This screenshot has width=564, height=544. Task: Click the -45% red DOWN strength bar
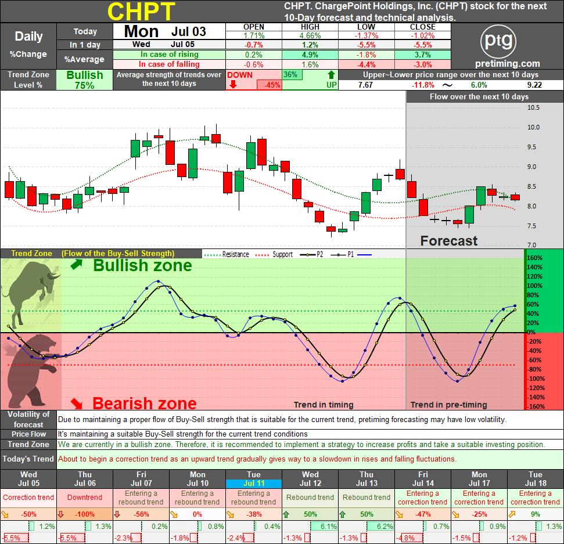coord(269,85)
